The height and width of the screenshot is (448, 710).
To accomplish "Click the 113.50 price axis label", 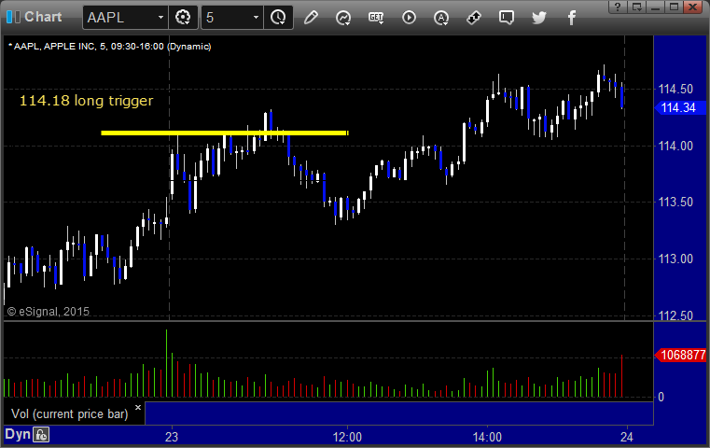I will click(675, 202).
